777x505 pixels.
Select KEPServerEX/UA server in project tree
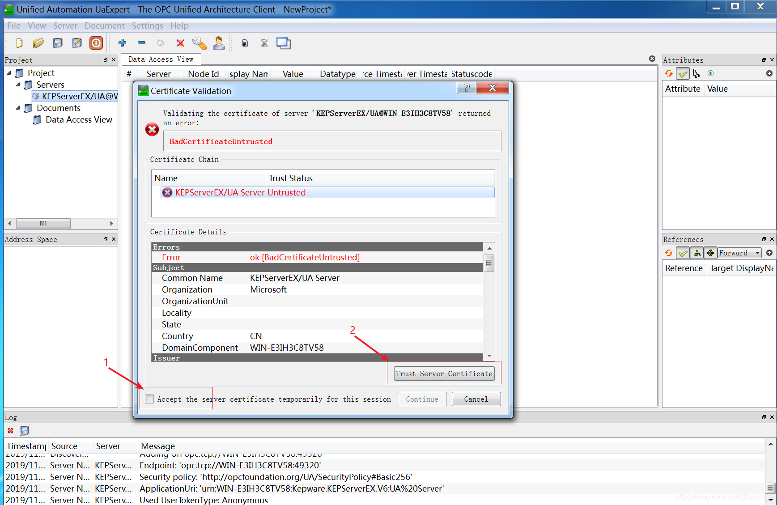[x=75, y=96]
